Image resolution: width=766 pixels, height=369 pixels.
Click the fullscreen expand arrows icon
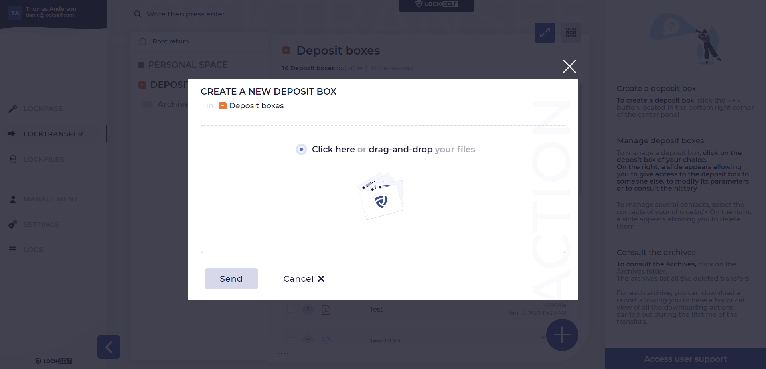pos(545,33)
